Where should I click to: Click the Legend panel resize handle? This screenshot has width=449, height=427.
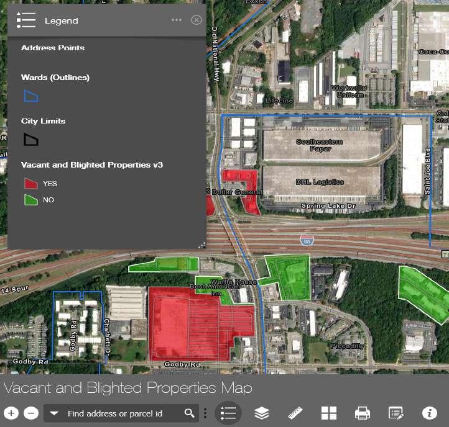point(202,245)
